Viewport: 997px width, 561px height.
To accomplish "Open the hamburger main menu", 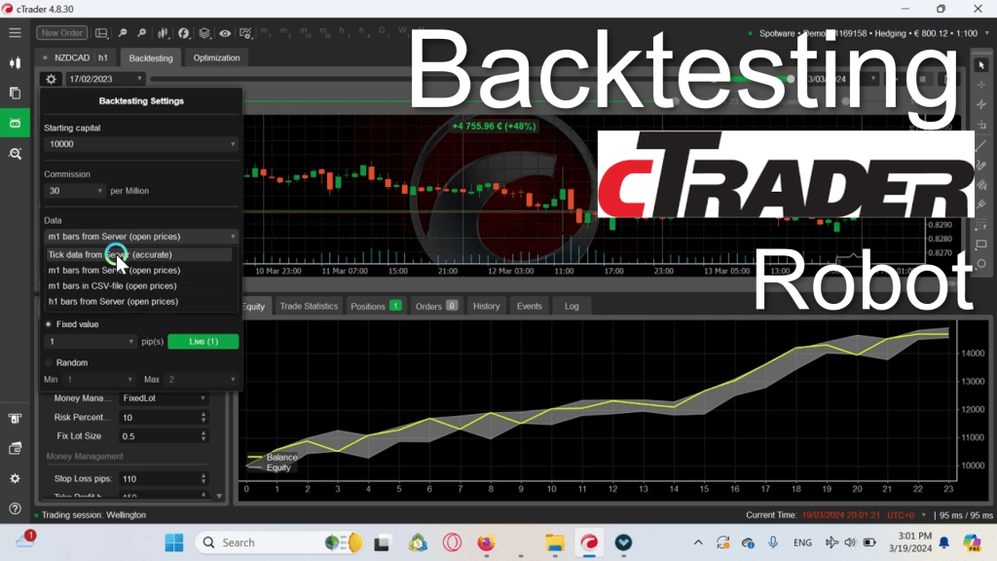I will pos(15,33).
